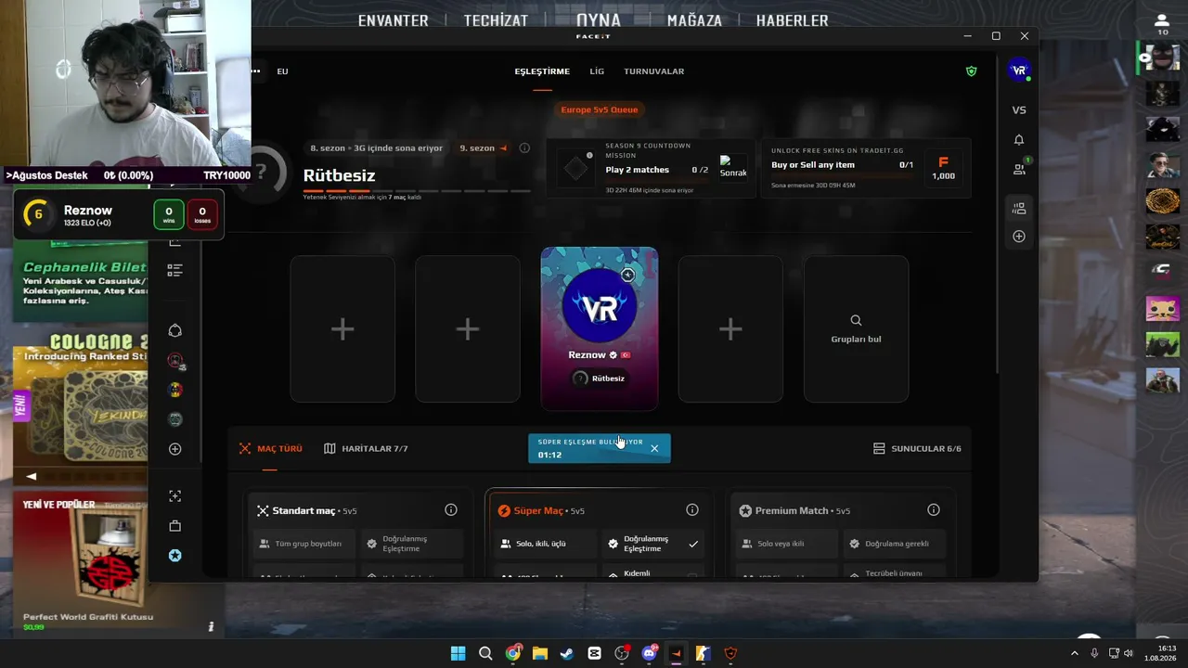Click the Rütbesiz rank heading

pos(339,175)
